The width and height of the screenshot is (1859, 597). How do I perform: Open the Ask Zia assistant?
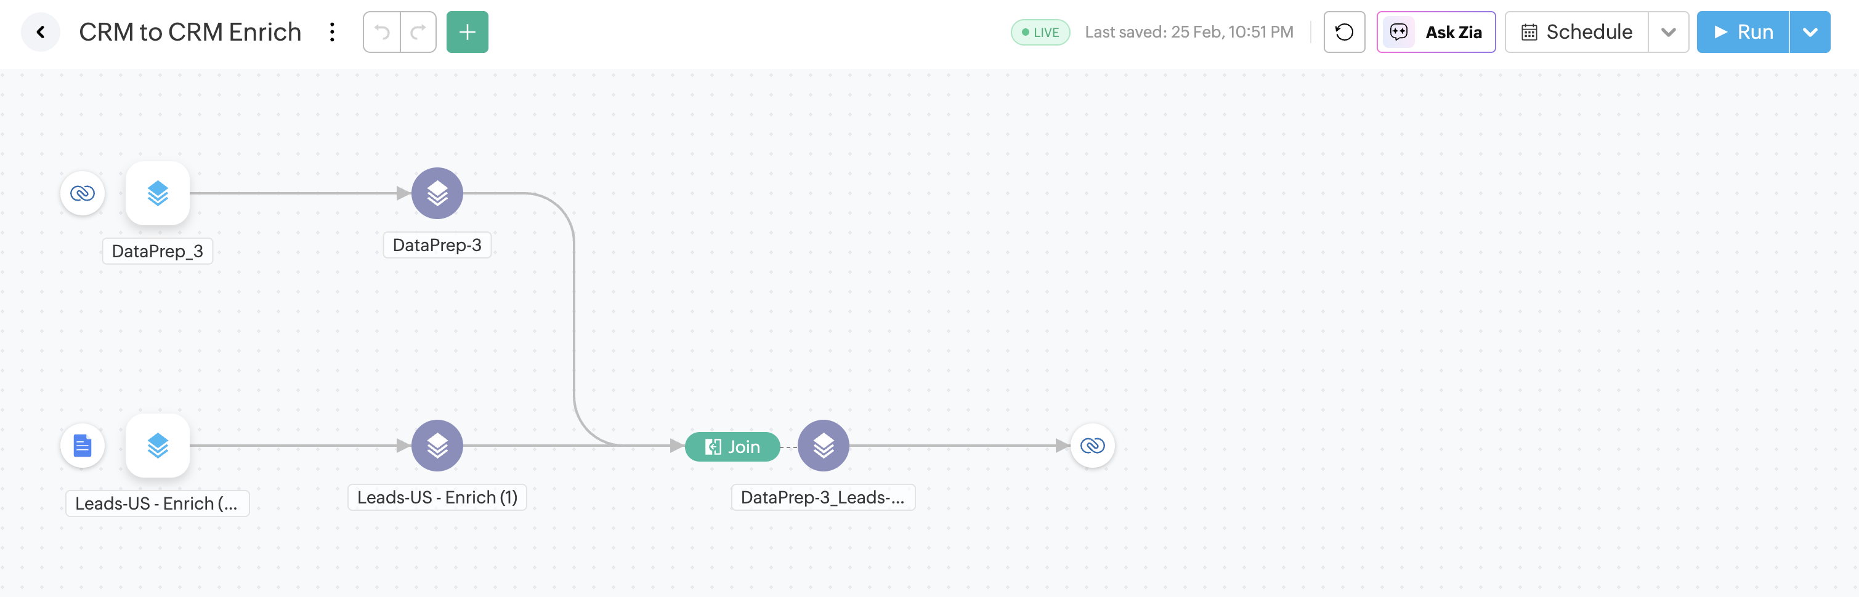tap(1435, 33)
